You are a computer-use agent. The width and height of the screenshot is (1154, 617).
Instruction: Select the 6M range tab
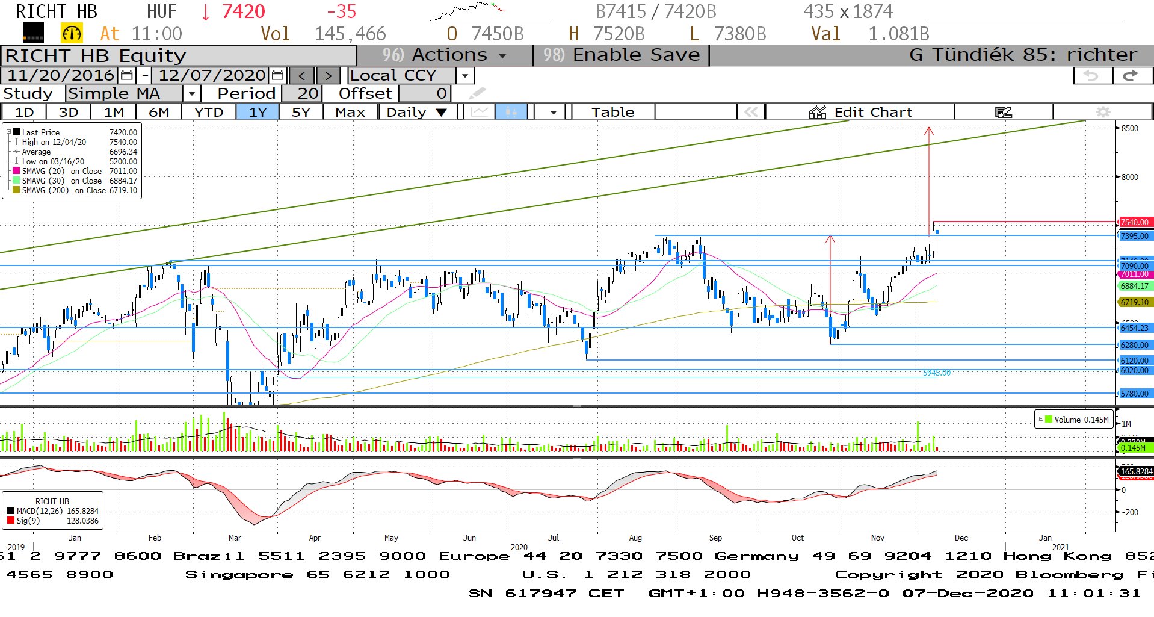click(x=159, y=112)
